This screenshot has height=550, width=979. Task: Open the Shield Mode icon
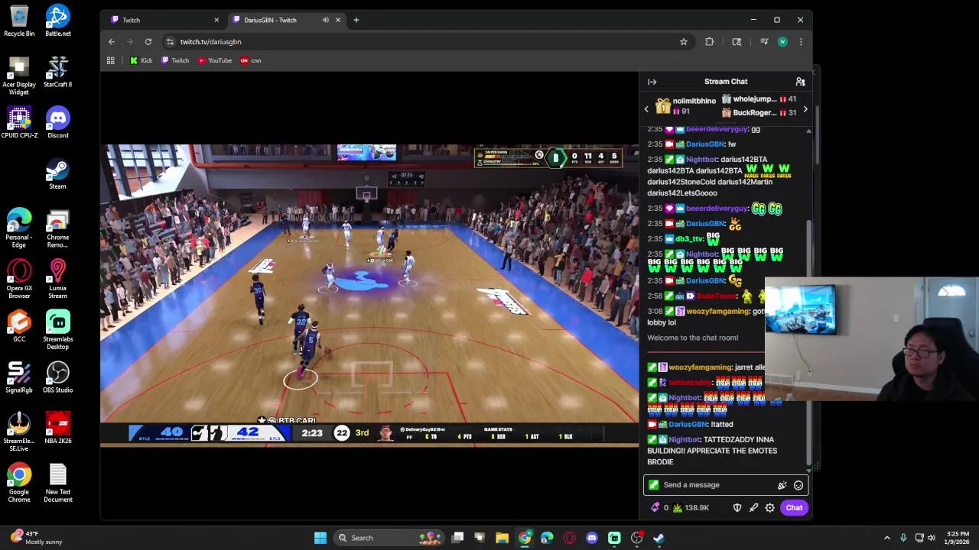[737, 508]
